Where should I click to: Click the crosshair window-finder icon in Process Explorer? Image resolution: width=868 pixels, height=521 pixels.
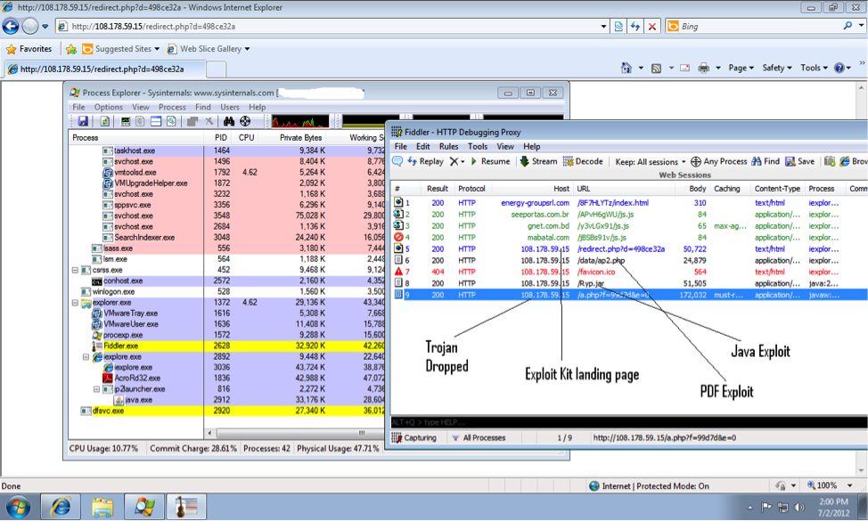click(x=245, y=121)
